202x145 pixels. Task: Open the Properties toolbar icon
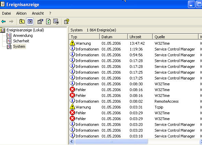click(x=40, y=21)
